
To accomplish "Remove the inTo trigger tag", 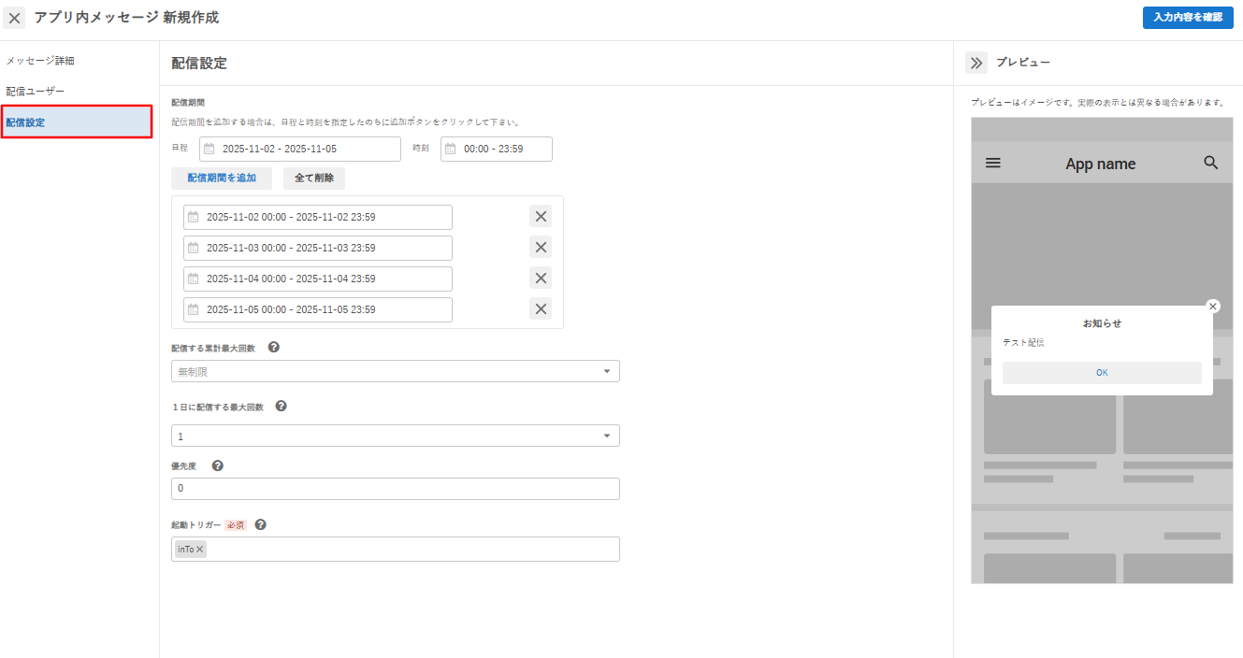I will click(199, 550).
